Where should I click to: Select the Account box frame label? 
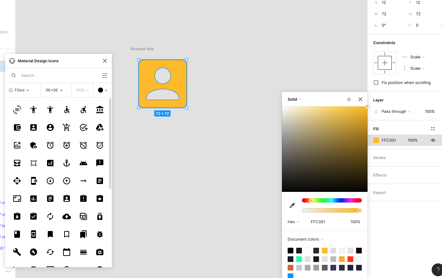(x=142, y=49)
